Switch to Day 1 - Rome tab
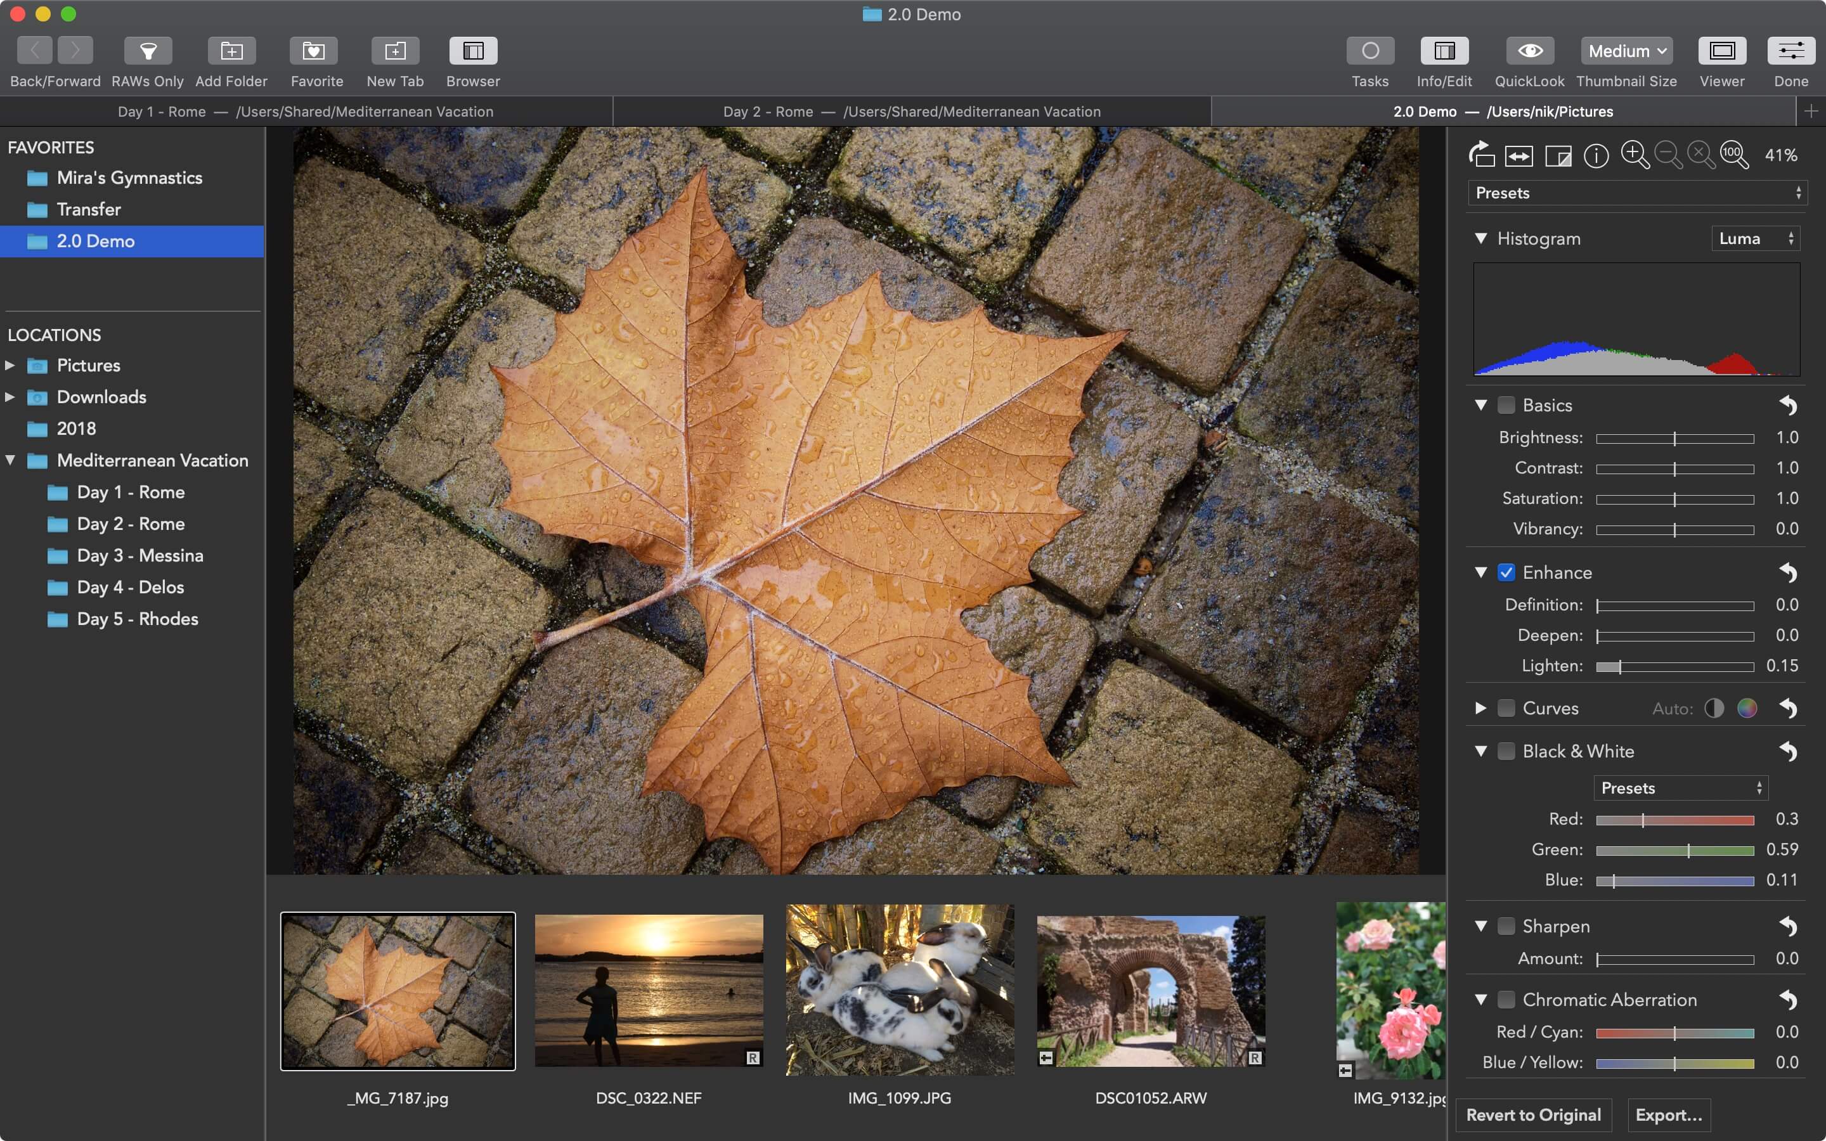The height and width of the screenshot is (1141, 1826). click(x=304, y=110)
